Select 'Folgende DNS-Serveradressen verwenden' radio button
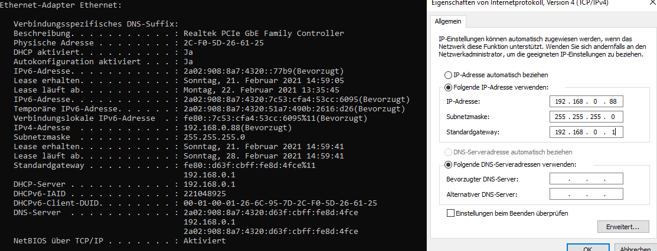Viewport: 657px width, 251px height. pos(447,164)
